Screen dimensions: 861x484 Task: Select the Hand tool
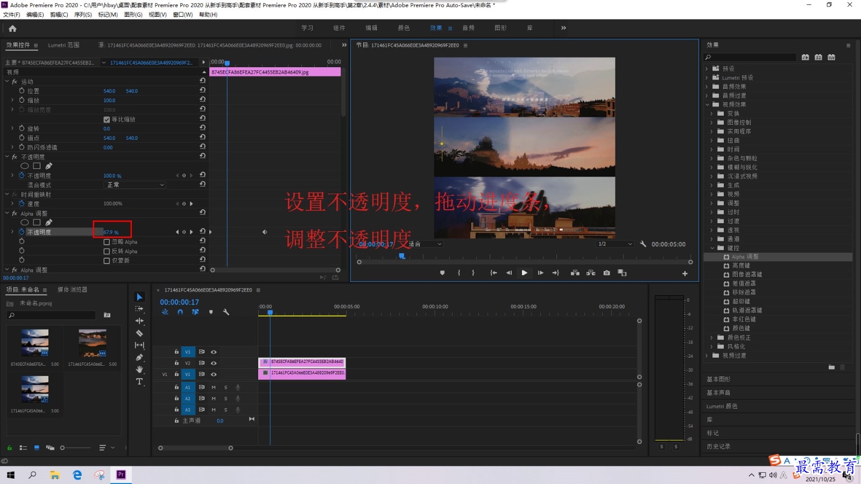coord(139,369)
